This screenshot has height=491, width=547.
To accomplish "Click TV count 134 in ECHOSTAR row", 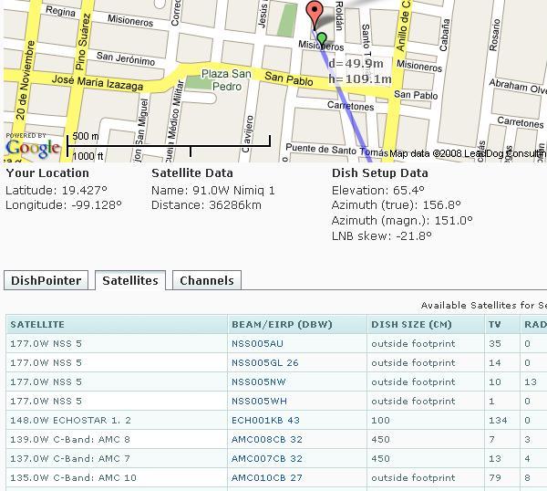I will (498, 420).
